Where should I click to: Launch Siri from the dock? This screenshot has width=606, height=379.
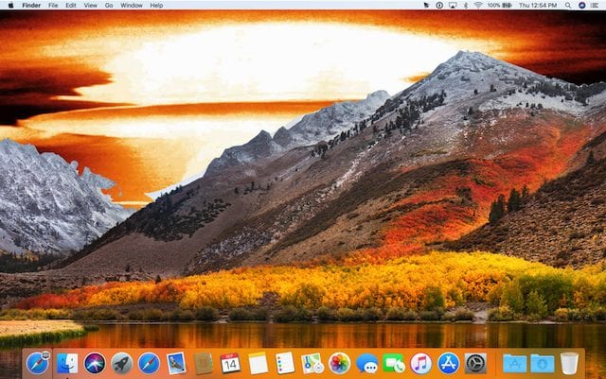pos(94,363)
